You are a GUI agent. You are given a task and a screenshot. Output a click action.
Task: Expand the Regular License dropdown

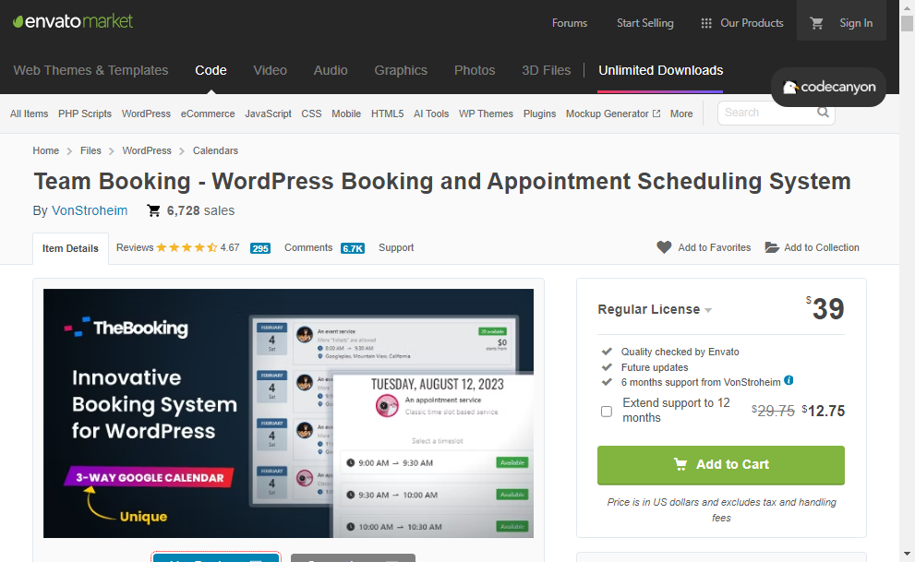click(x=655, y=309)
